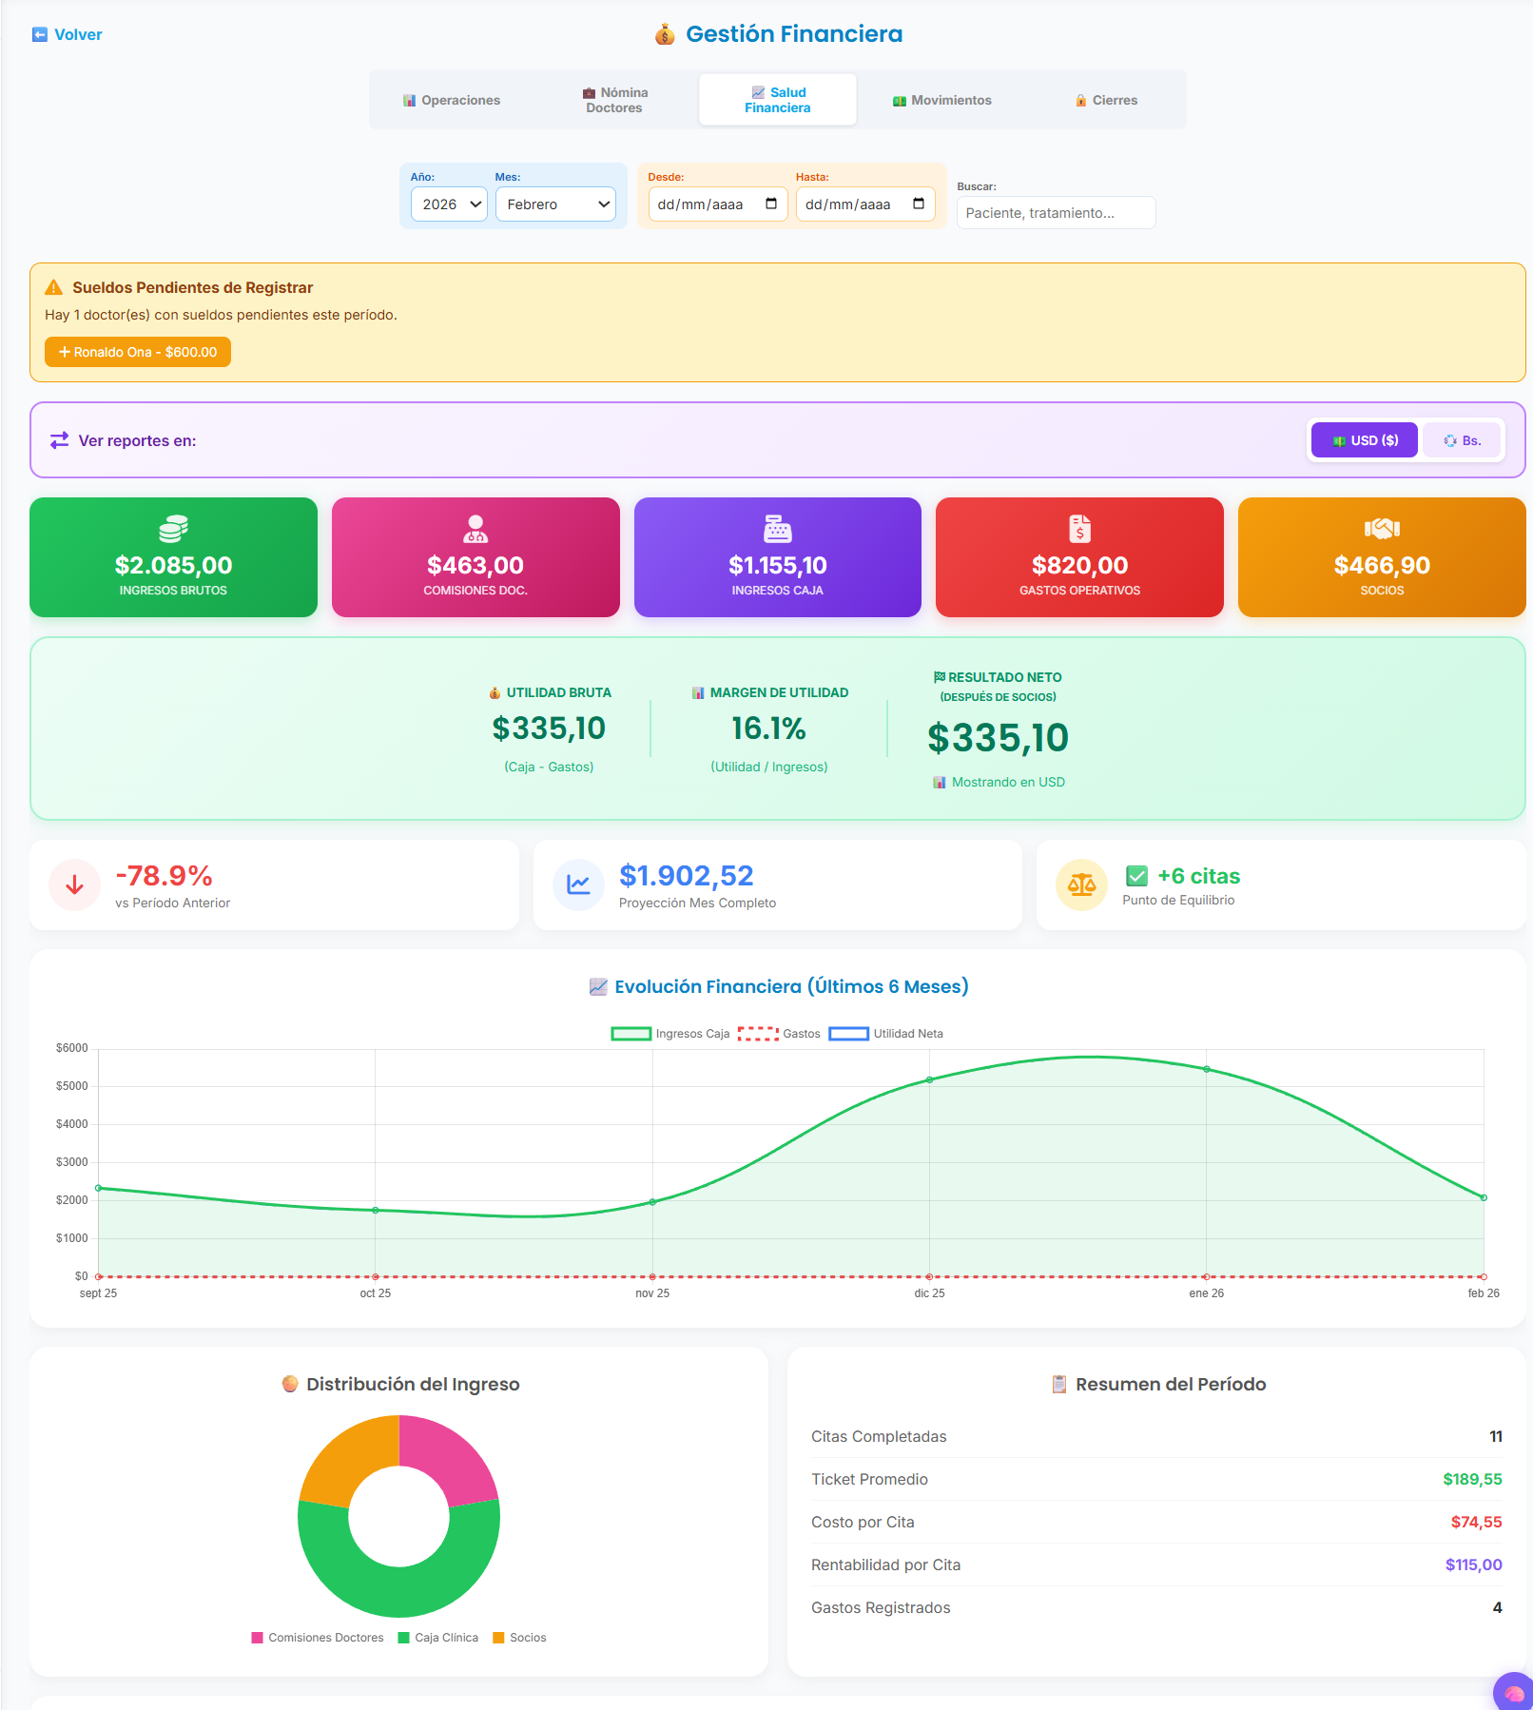This screenshot has width=1533, height=1710.
Task: Switch reports currency to Bs.
Action: 1462,439
